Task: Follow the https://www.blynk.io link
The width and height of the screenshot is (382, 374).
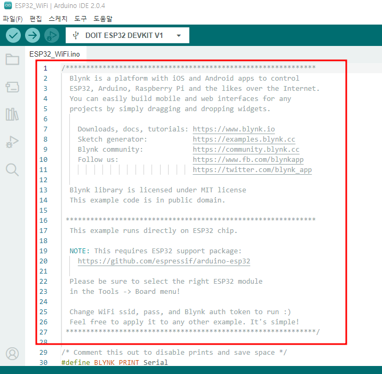Action: click(x=234, y=129)
